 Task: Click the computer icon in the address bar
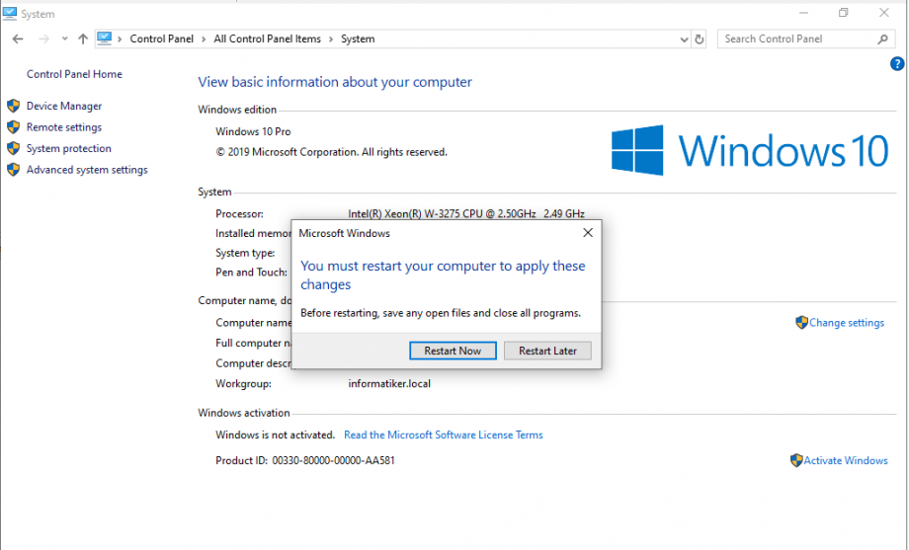coord(105,39)
